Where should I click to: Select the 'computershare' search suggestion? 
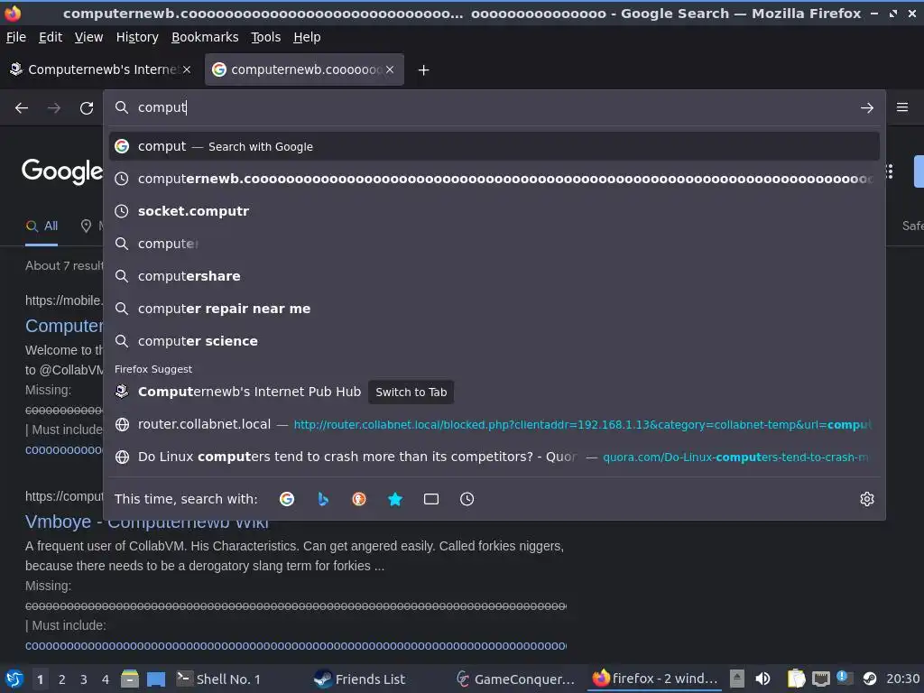[x=494, y=276]
